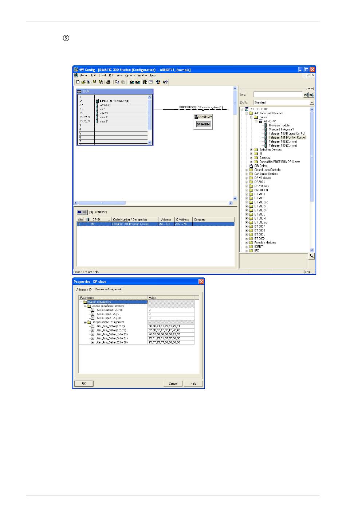
Task: Open the Profile dropdown
Action: pos(312,103)
